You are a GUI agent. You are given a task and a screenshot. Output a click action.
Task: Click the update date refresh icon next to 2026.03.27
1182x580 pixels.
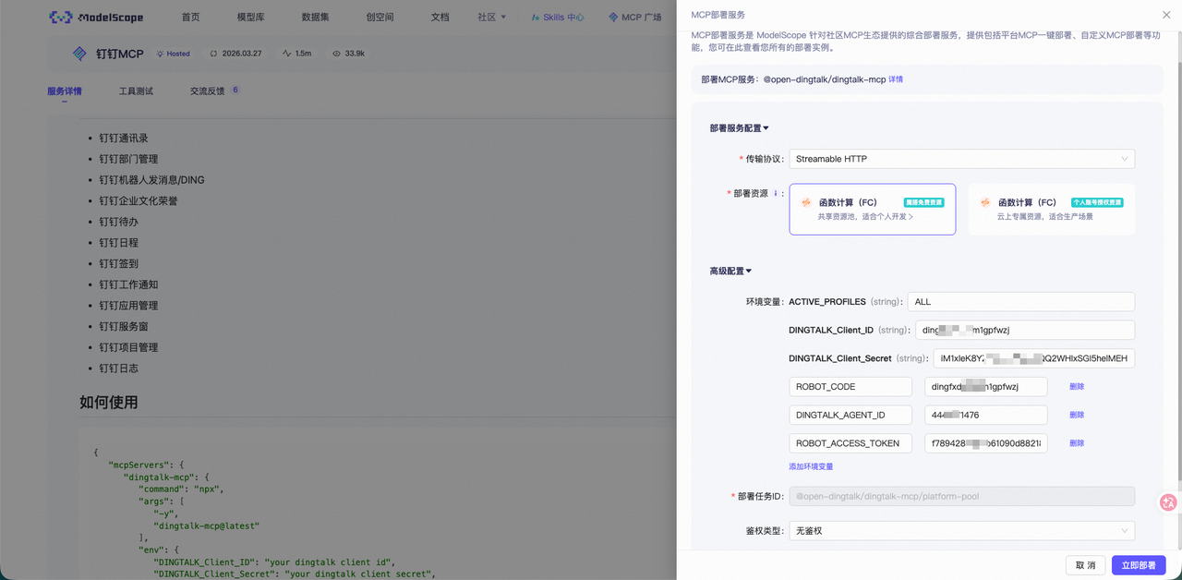[x=214, y=54]
